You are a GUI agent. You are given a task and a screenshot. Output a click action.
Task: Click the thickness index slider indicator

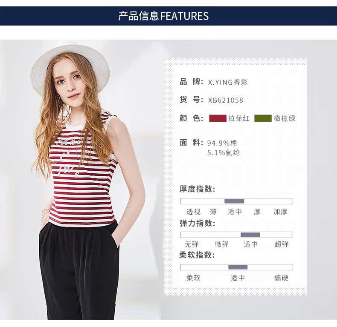[x=234, y=201]
